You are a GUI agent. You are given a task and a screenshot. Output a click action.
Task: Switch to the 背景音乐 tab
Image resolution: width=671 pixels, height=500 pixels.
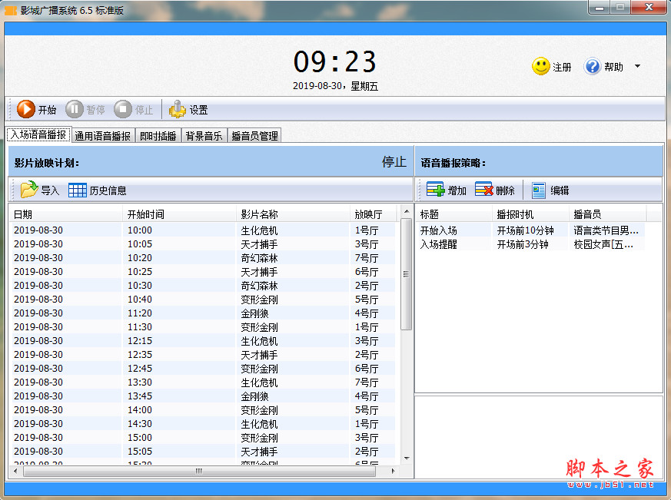pos(204,136)
